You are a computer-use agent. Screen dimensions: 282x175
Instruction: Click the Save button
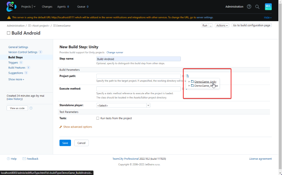(65, 143)
